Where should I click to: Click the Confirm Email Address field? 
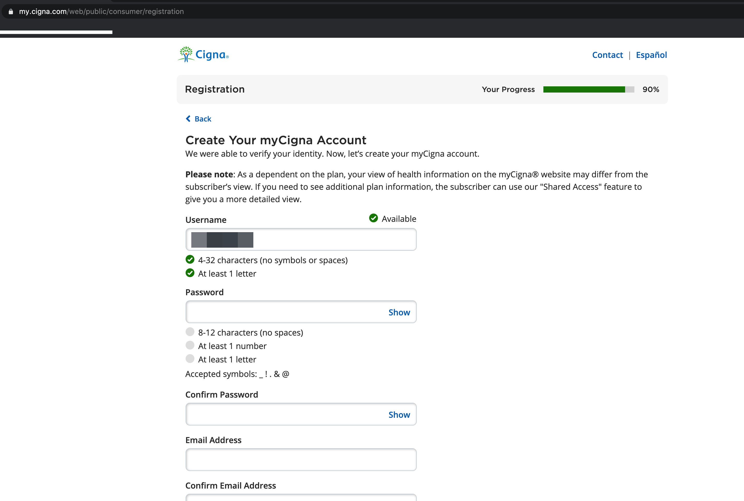click(x=301, y=498)
